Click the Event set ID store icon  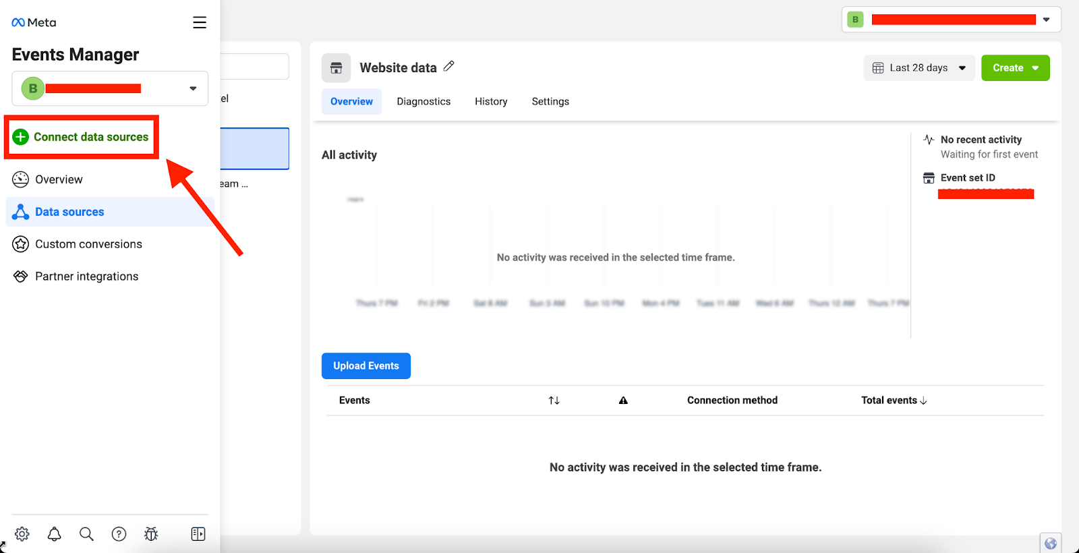pyautogui.click(x=929, y=178)
